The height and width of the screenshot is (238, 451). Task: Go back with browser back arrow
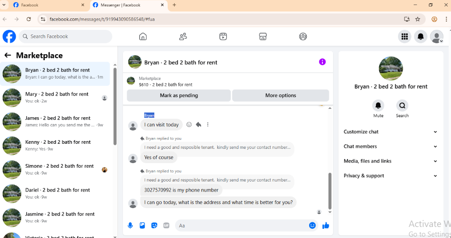pos(5,19)
